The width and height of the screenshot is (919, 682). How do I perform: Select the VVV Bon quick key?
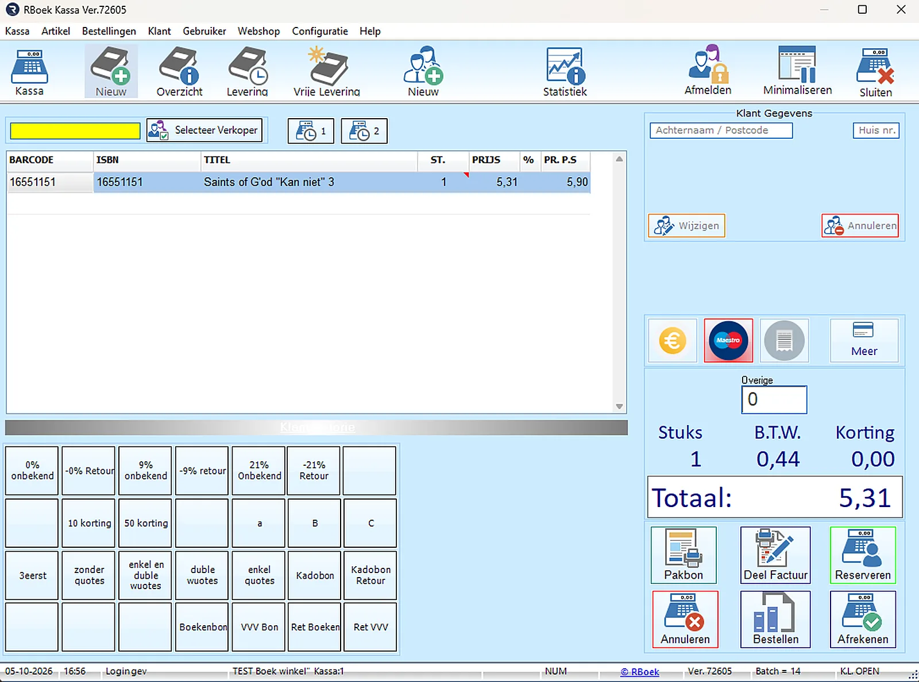[259, 627]
